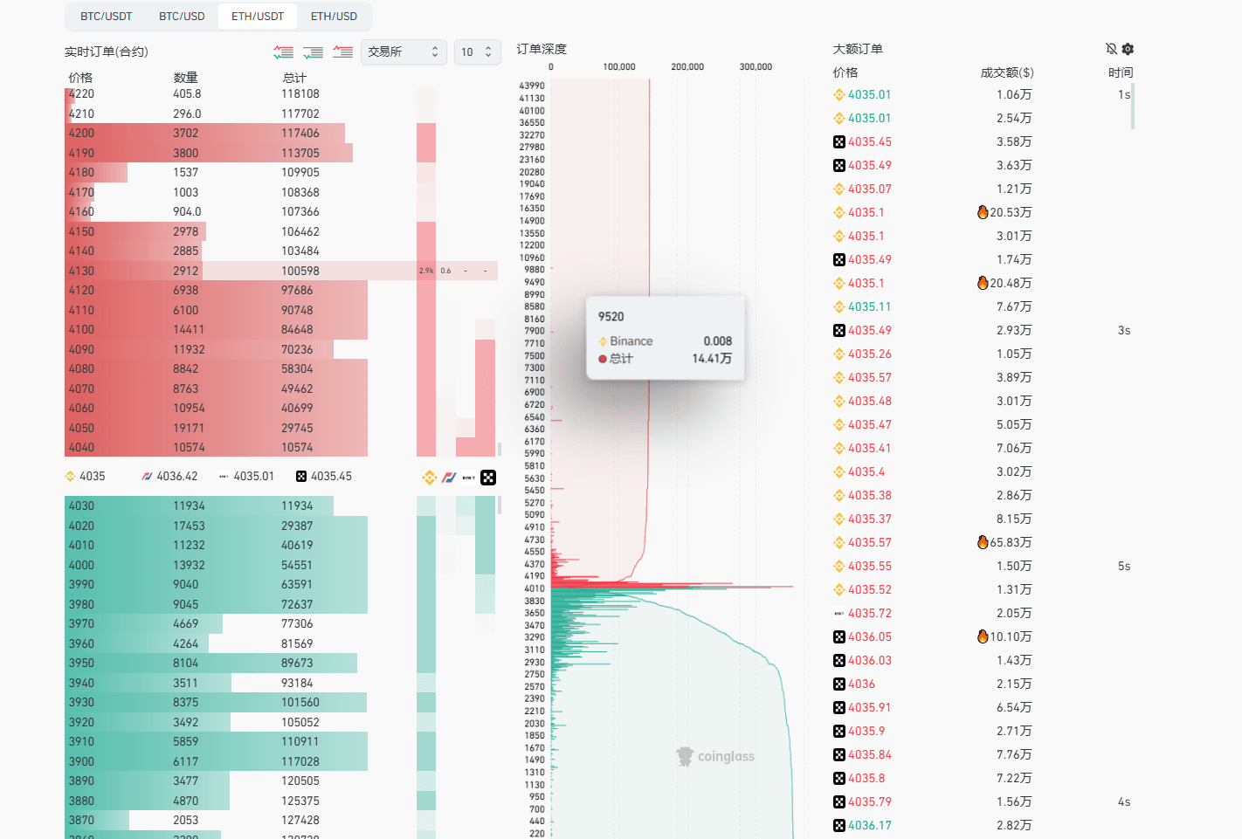Show both bids and asks order book view
This screenshot has height=839, width=1242.
point(283,52)
